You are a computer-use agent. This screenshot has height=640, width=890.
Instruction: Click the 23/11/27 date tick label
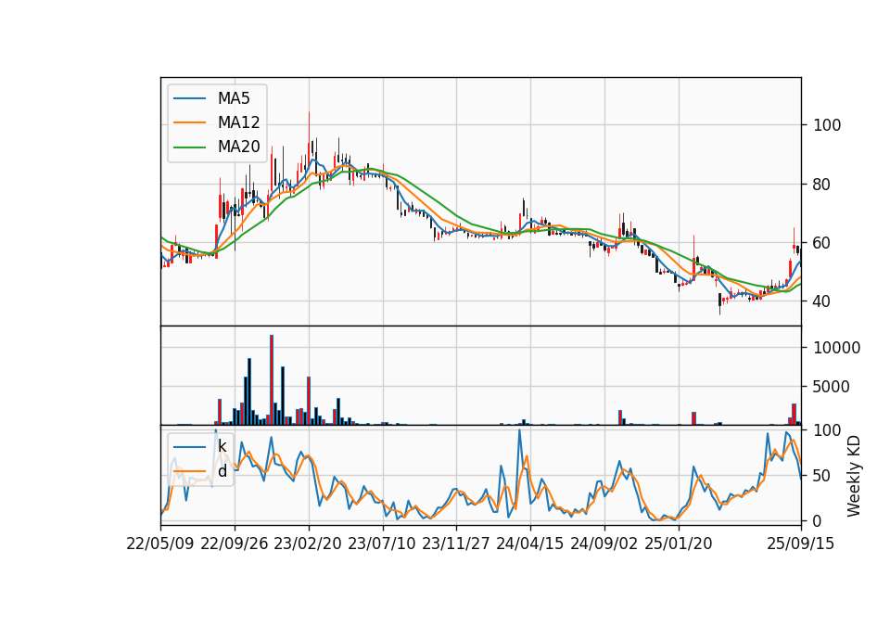pyautogui.click(x=456, y=544)
